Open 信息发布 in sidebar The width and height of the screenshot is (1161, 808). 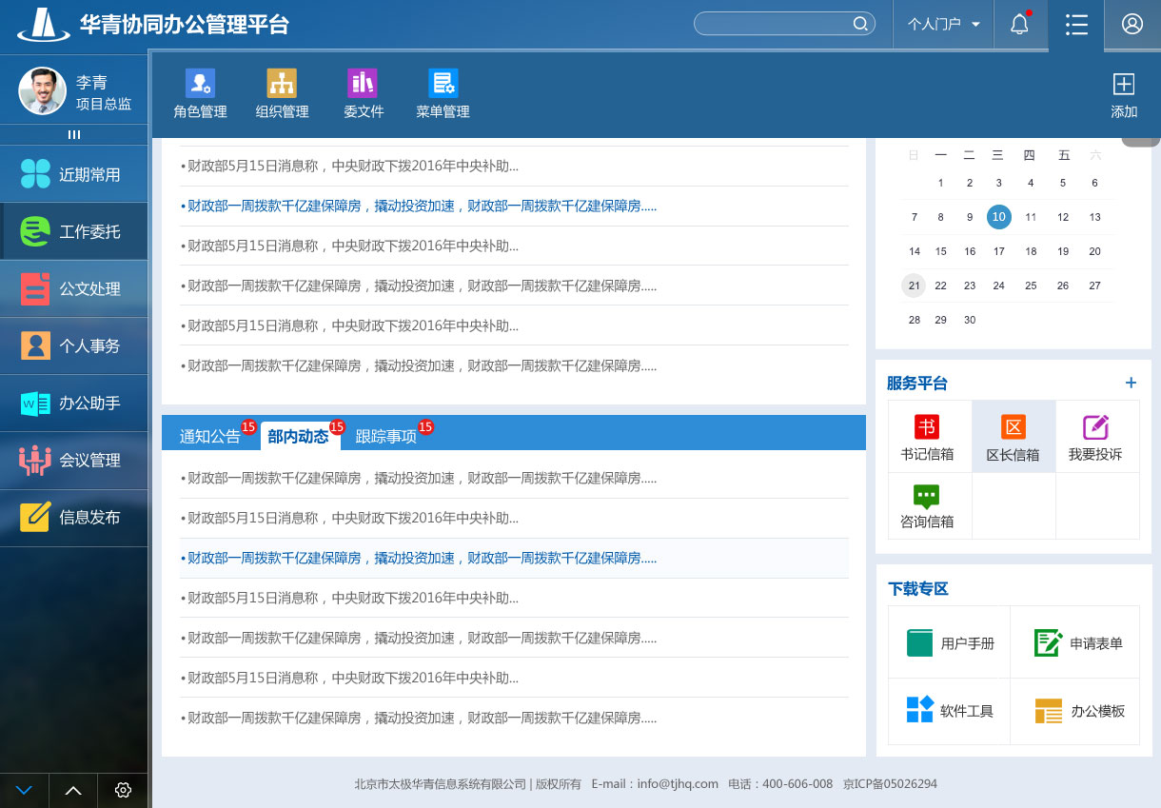[74, 517]
